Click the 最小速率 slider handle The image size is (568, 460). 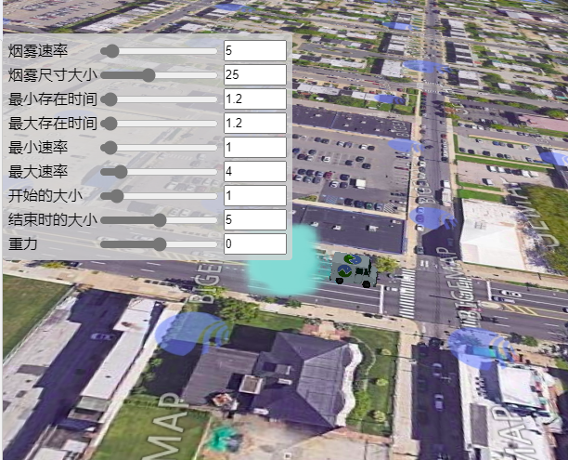pos(110,147)
